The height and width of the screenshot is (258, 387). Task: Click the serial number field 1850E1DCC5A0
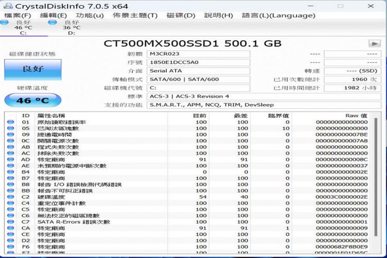pos(198,62)
